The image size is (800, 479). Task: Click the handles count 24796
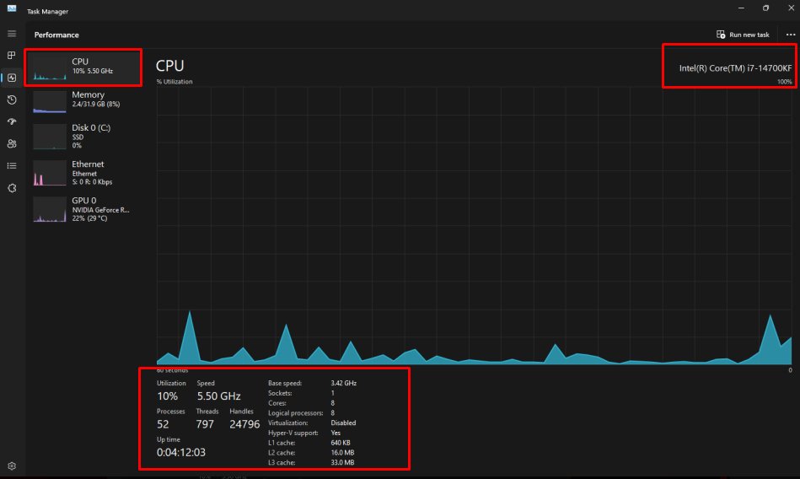click(x=244, y=424)
